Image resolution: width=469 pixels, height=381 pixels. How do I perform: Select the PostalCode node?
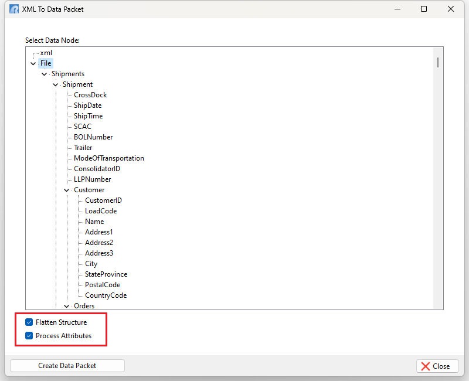[103, 285]
